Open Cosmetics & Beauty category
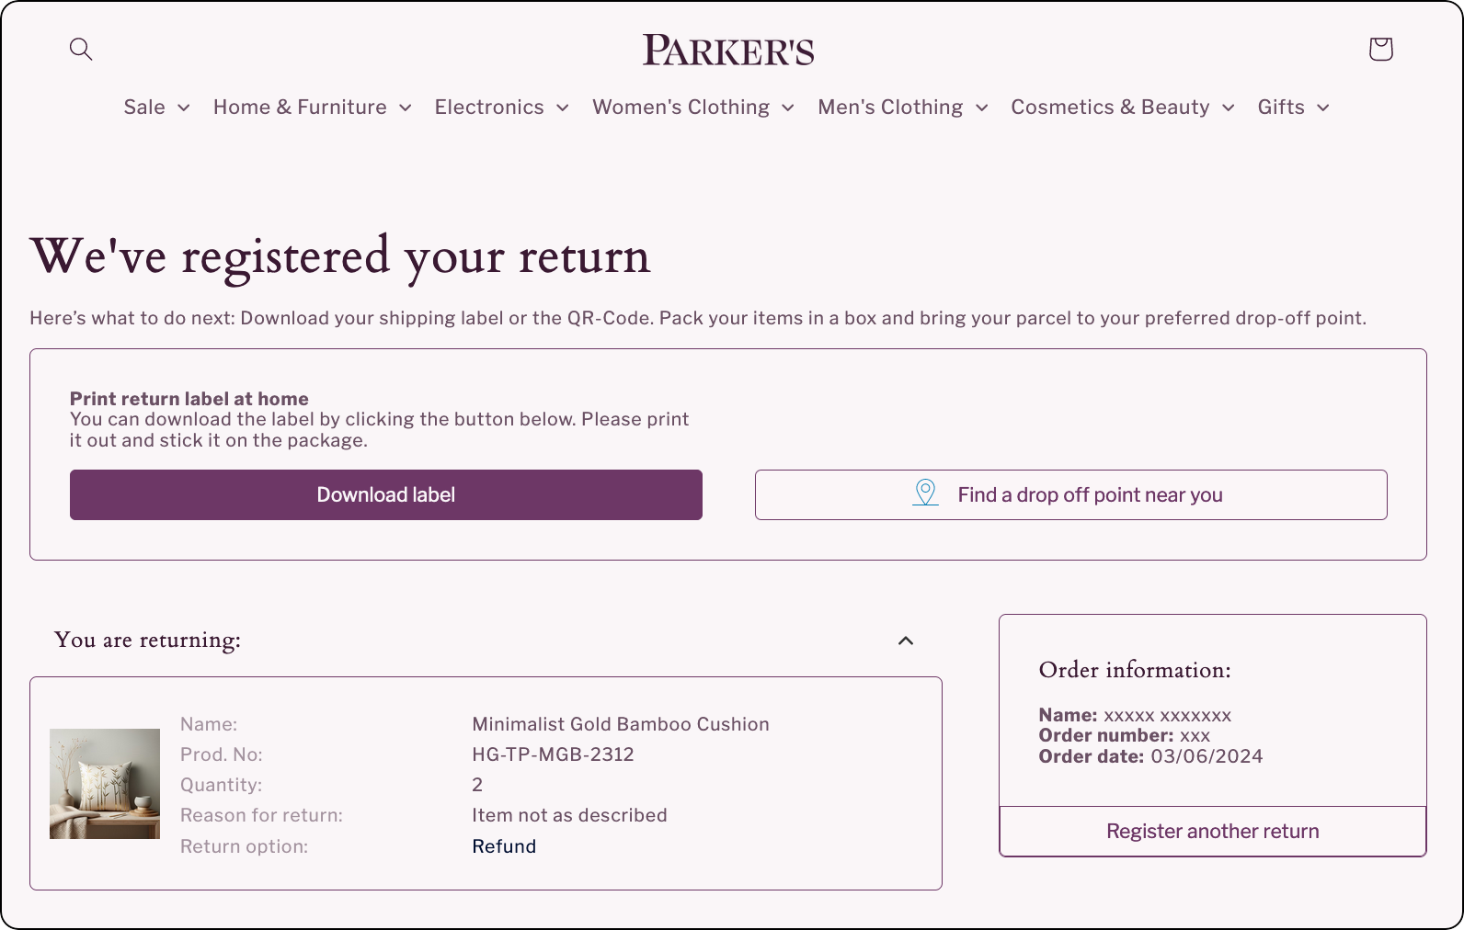 1109,108
